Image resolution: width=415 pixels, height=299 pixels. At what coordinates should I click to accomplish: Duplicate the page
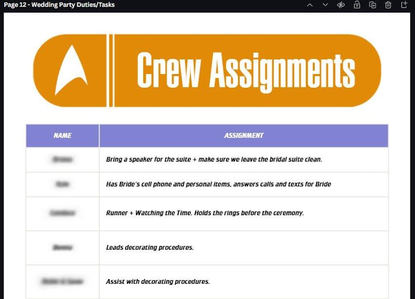pyautogui.click(x=372, y=5)
